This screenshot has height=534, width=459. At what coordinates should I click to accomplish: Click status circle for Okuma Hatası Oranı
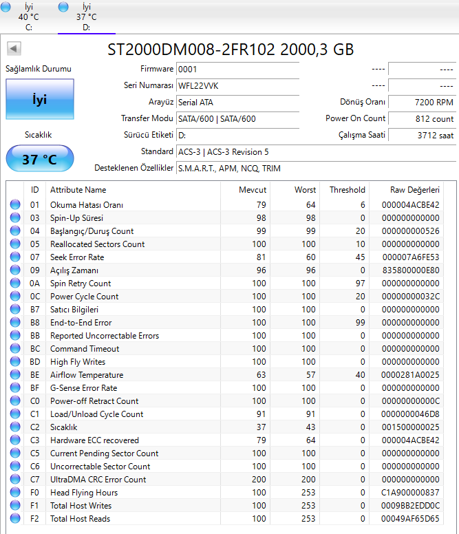[15, 204]
